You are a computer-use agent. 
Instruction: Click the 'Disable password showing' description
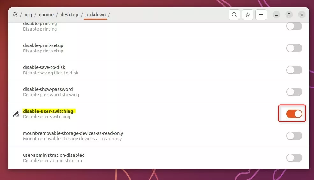click(51, 95)
